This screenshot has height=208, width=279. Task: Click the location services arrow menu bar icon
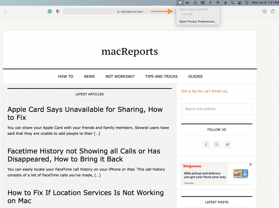tap(180, 3)
